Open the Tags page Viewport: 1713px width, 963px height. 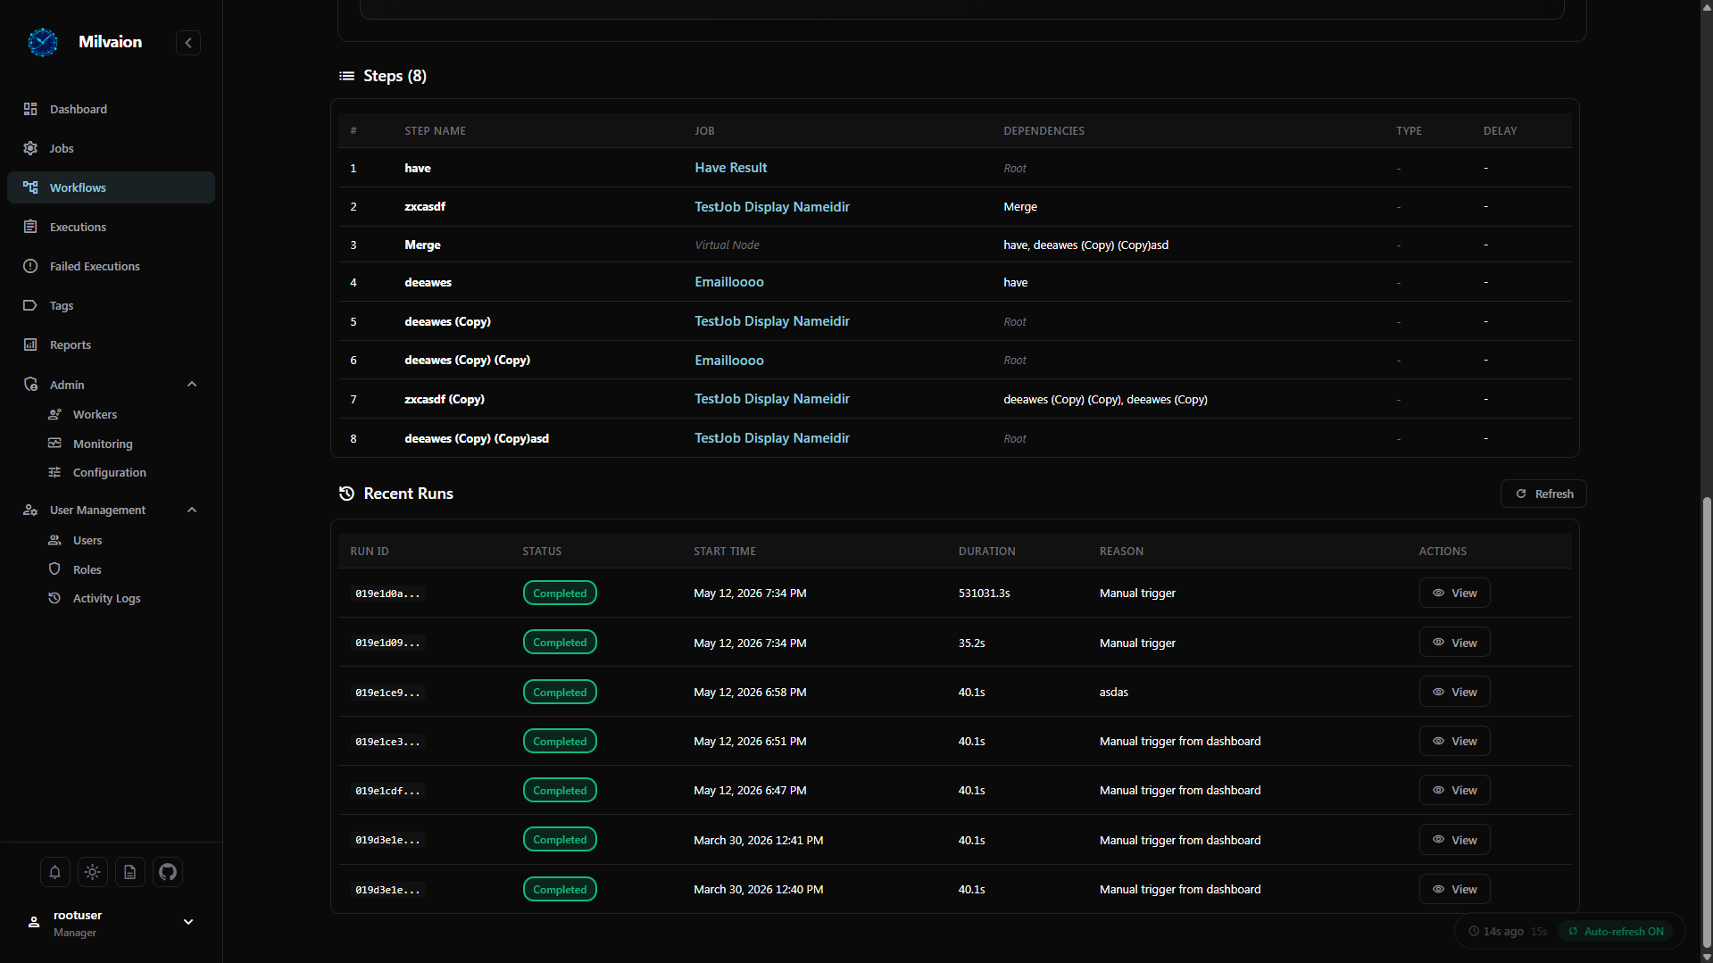[111, 305]
